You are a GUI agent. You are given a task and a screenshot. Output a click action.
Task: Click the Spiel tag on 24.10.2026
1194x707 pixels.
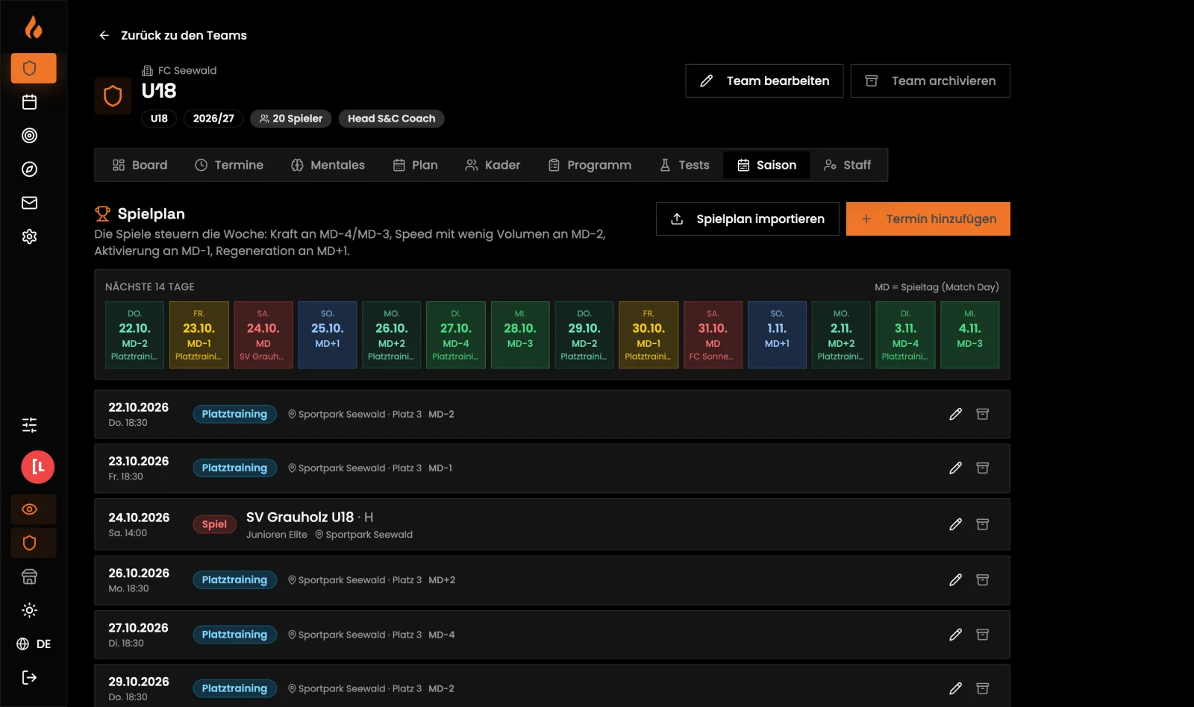point(214,524)
